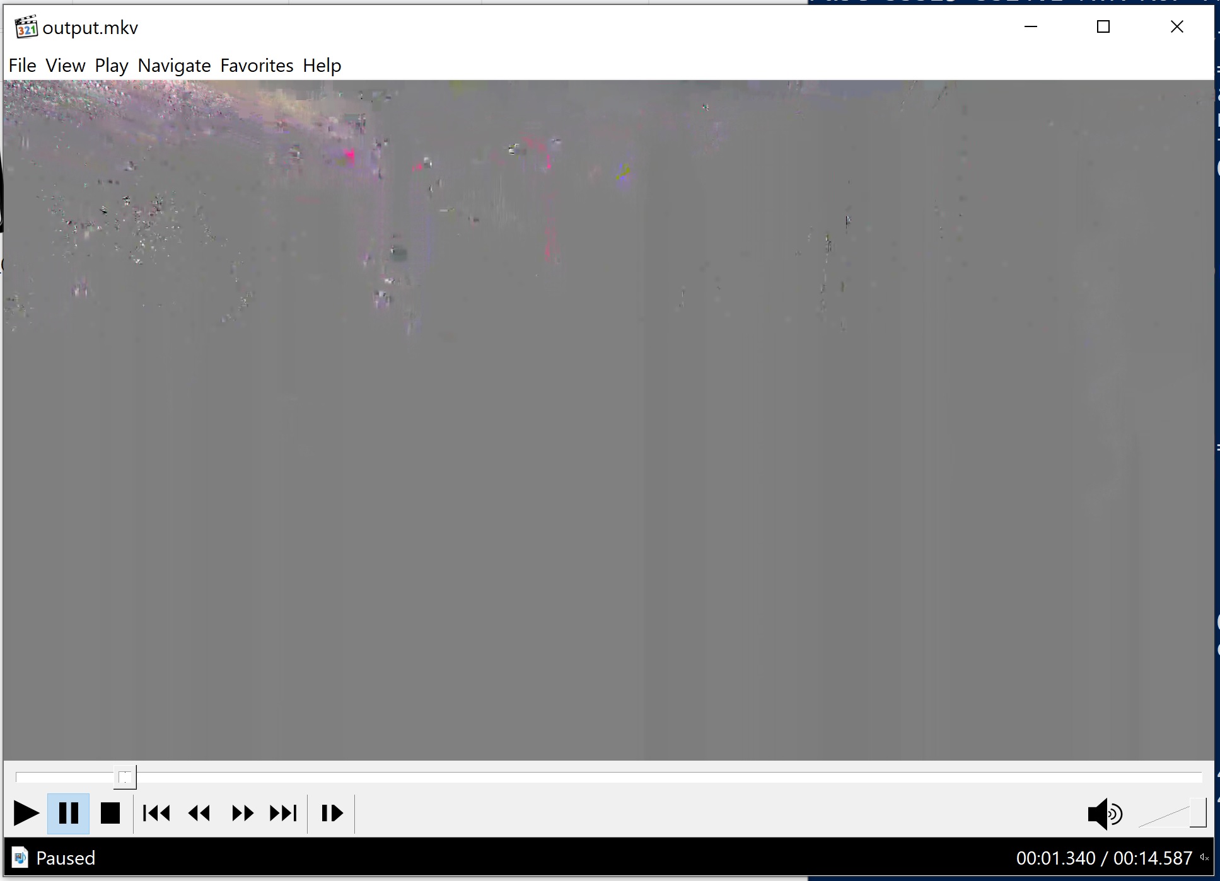Click the MPC icon in the title bar
Viewport: 1220px width, 881px height.
tap(26, 27)
